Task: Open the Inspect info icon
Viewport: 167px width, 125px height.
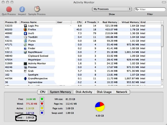Action: [x=22, y=9]
